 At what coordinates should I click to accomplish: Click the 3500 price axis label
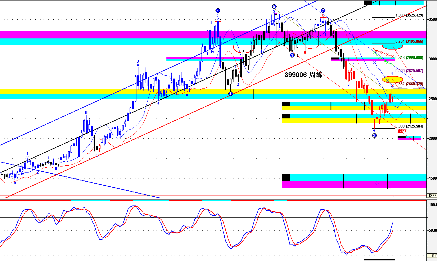pos(433,19)
